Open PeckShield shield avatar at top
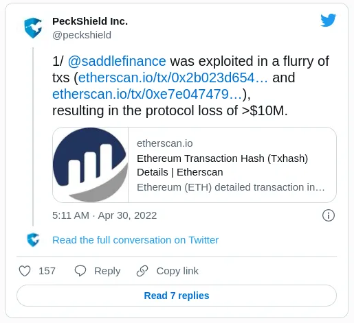The image size is (354, 323). (x=33, y=28)
